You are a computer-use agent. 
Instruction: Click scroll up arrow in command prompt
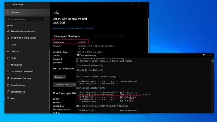click(212, 59)
